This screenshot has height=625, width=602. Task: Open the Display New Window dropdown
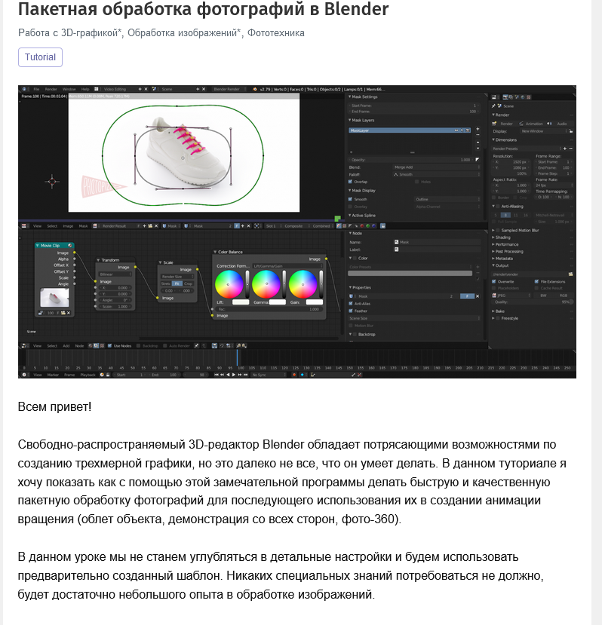click(x=543, y=131)
